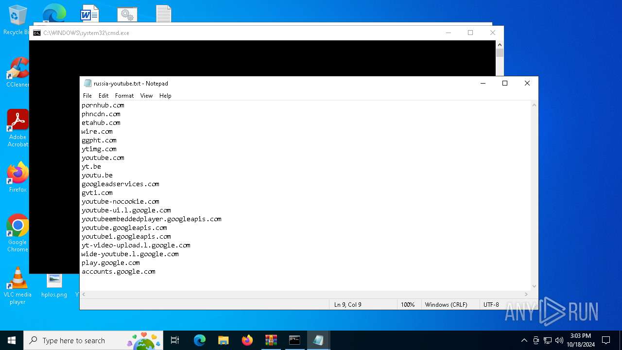Open the File menu in Notepad
Viewport: 622px width, 350px height.
[x=87, y=96]
